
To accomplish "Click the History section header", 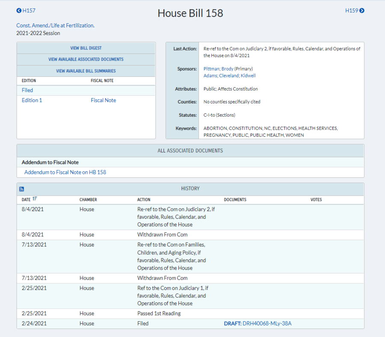I will point(190,188).
